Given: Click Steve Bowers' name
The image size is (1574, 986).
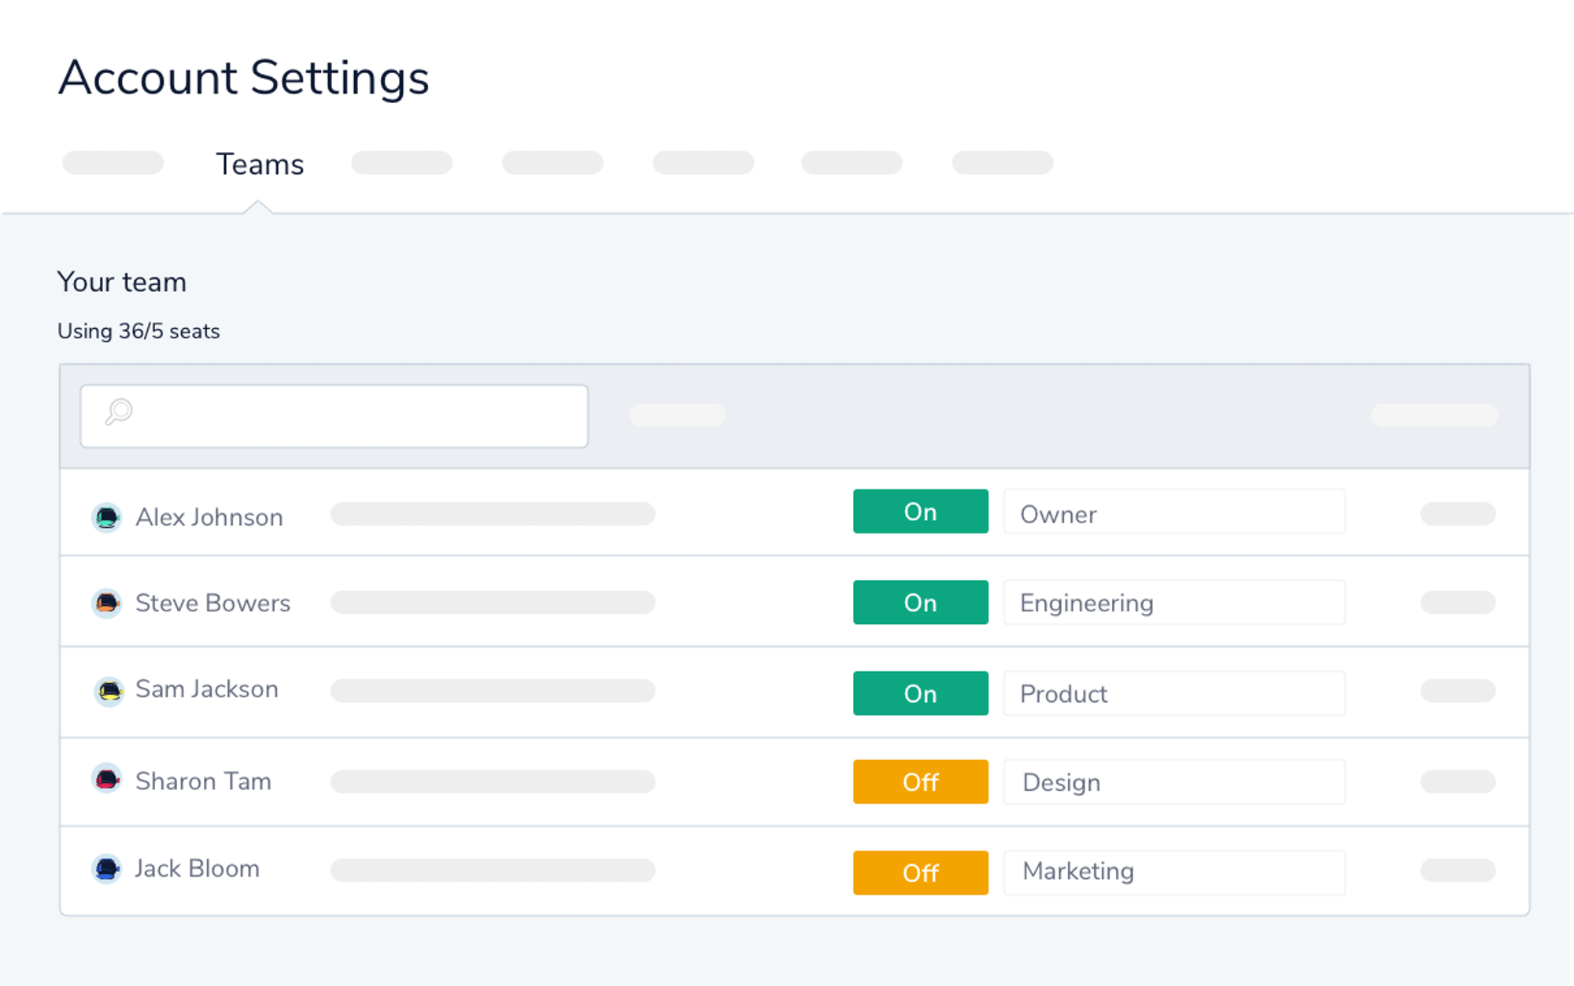Looking at the screenshot, I should (212, 603).
